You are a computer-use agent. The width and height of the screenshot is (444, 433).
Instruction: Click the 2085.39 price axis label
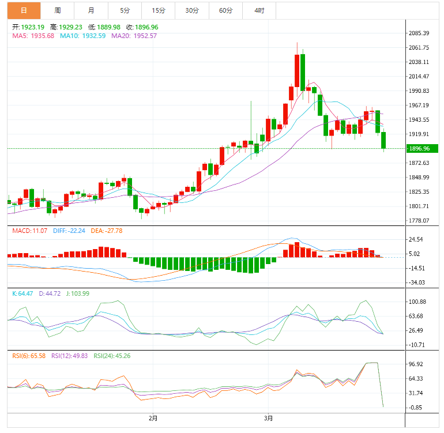[419, 33]
